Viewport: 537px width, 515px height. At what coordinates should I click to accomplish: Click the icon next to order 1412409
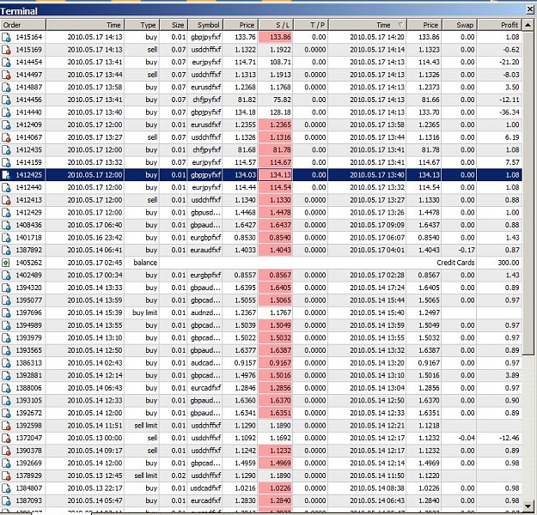coord(6,125)
